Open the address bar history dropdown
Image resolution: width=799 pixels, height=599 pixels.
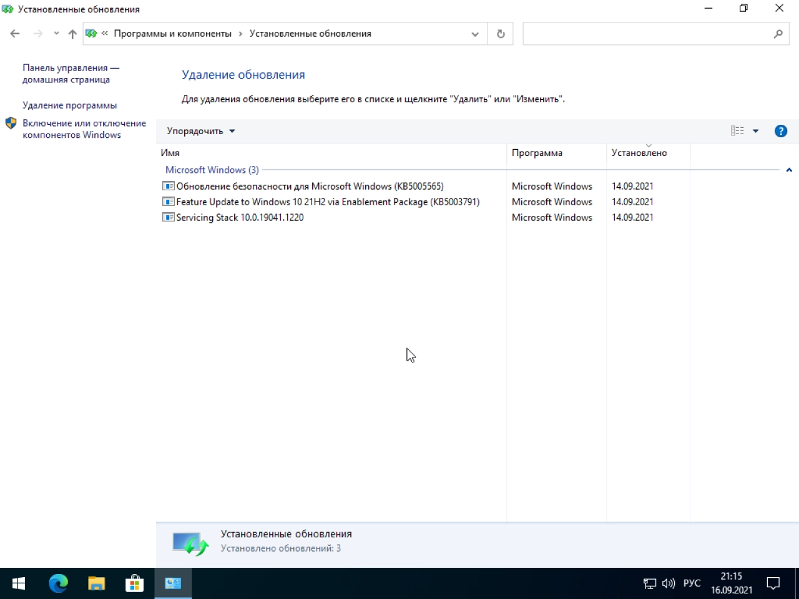[x=475, y=34]
